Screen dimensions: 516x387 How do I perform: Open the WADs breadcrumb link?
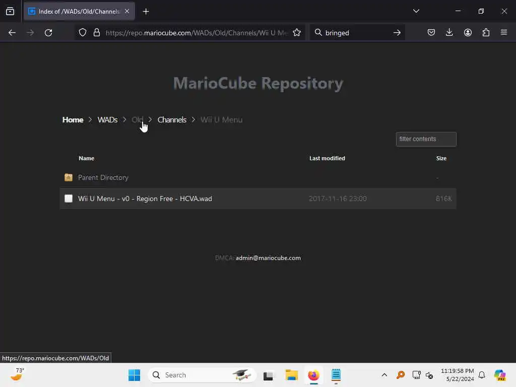(x=107, y=120)
